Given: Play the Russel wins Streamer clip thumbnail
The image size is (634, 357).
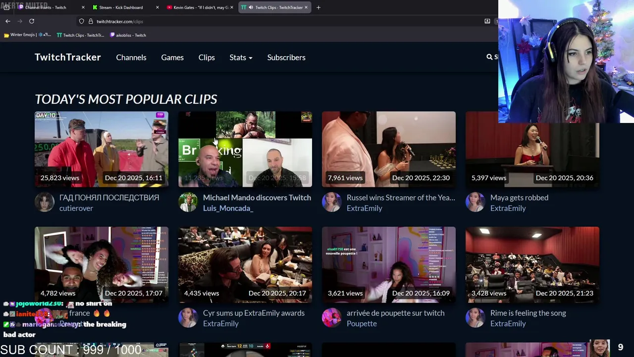Looking at the screenshot, I should [389, 149].
